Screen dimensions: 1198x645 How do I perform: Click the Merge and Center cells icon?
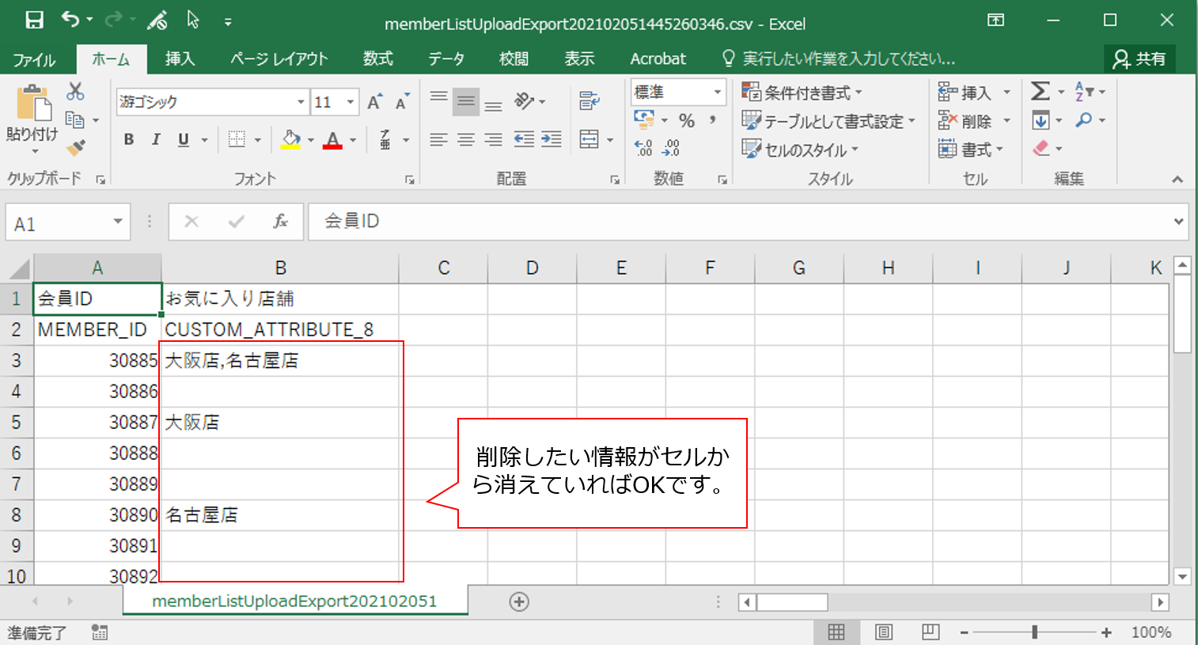click(590, 140)
